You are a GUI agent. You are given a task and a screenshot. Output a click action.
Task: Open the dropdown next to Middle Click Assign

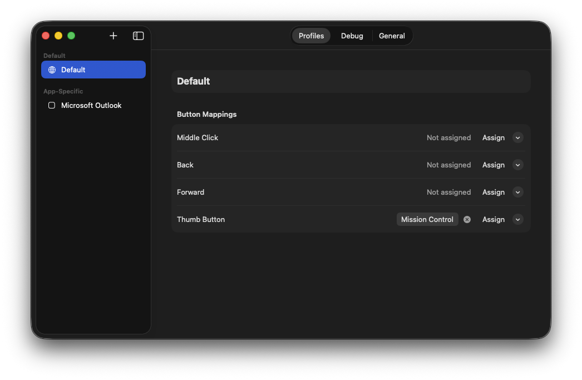517,137
